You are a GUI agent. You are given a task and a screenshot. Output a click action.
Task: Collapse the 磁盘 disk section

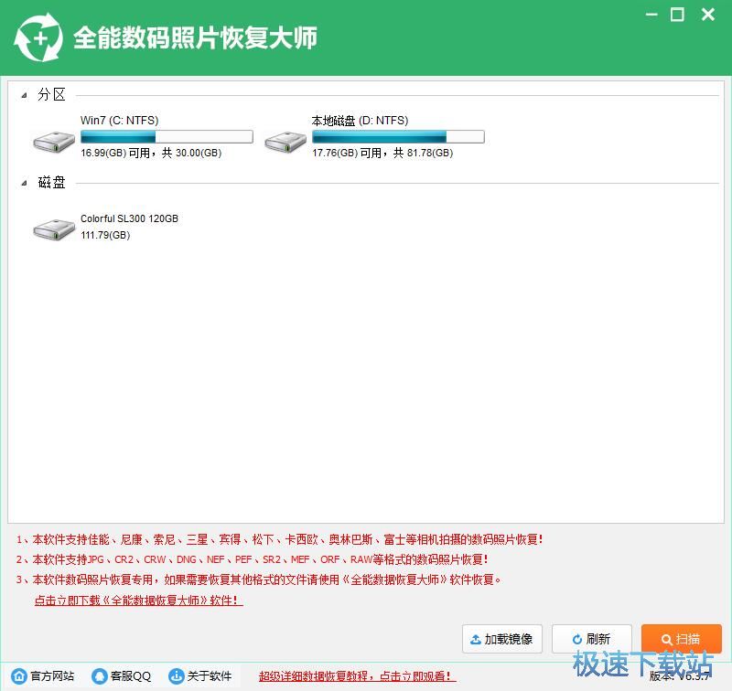[25, 183]
